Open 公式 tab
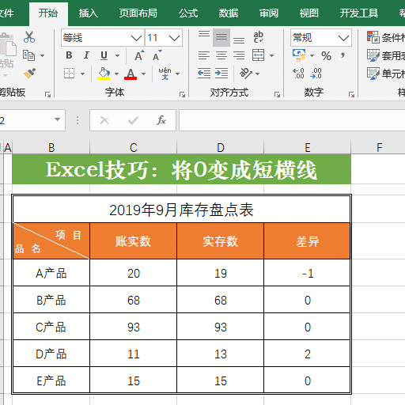The image size is (405, 405). coord(188,13)
